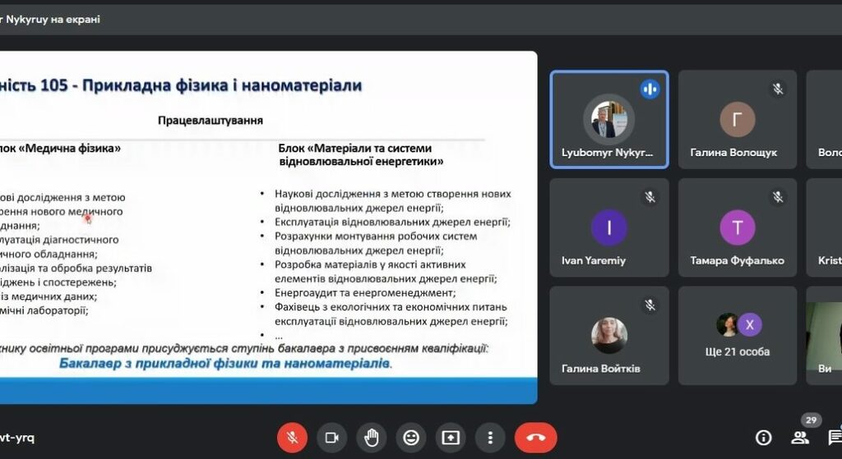This screenshot has width=842, height=459.
Task: Open the emoji reactions panel
Action: point(411,437)
